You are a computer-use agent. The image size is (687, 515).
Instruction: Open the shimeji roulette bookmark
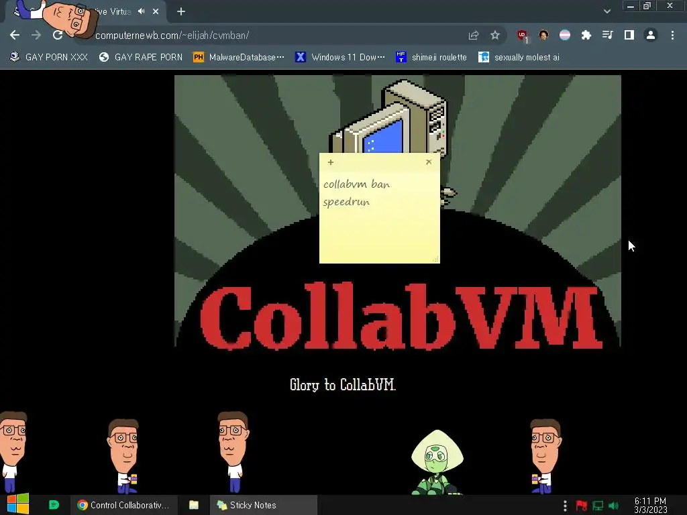tap(431, 58)
